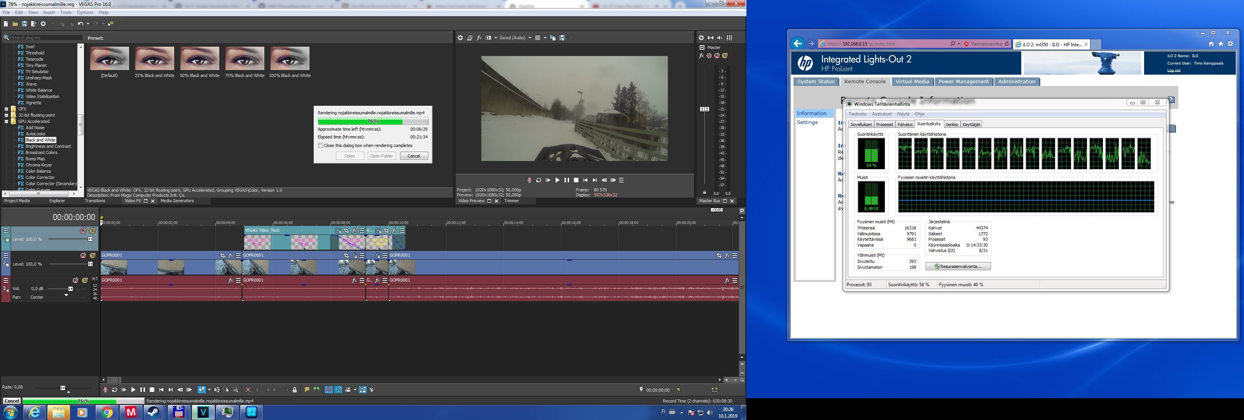Open project Properties gear icon
The image size is (1244, 420).
pos(43,24)
